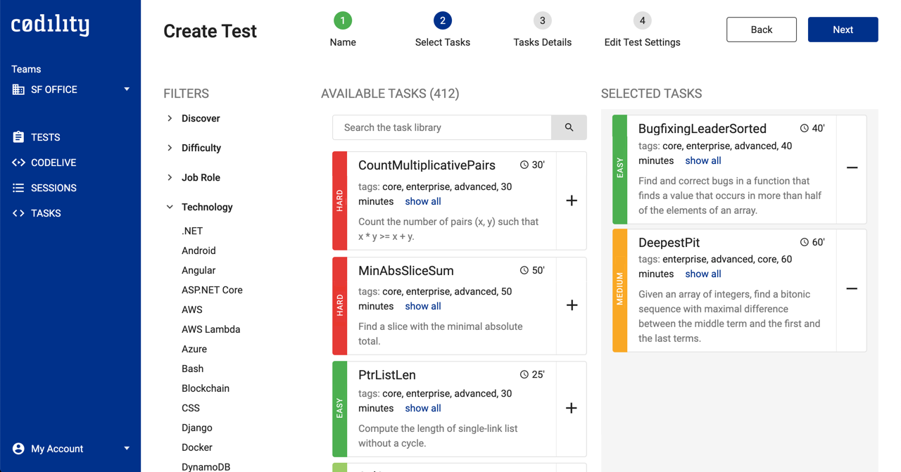
Task: Remove BugfixingLeaderSorted using minus icon
Action: (852, 168)
